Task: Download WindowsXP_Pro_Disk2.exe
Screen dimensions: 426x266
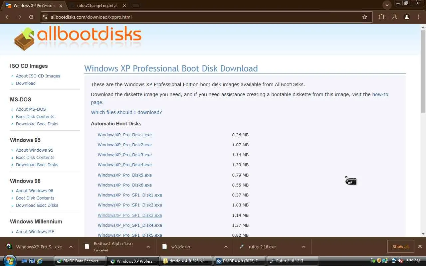Action: (x=125, y=145)
